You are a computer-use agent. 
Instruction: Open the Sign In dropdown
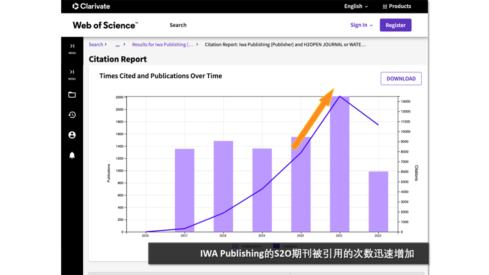361,25
